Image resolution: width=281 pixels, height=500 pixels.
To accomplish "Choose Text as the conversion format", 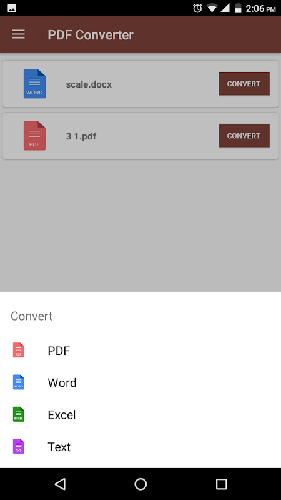I will click(140, 447).
